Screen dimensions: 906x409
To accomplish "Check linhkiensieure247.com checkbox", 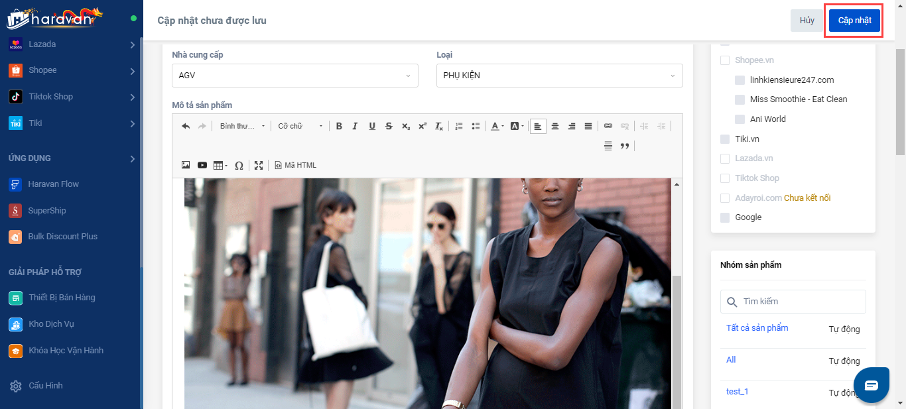I will click(x=740, y=80).
